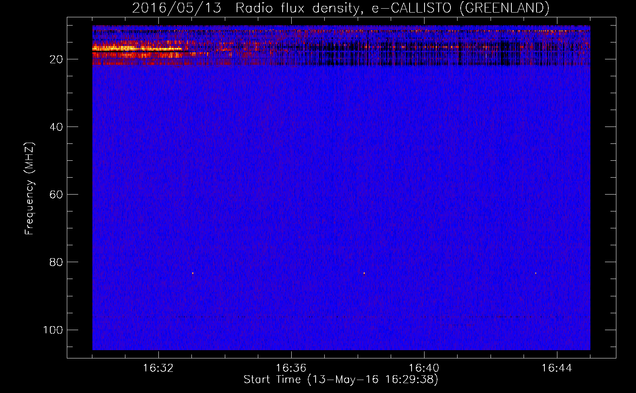Click the 80 frequency tick label
The width and height of the screenshot is (636, 393).
coord(56,262)
